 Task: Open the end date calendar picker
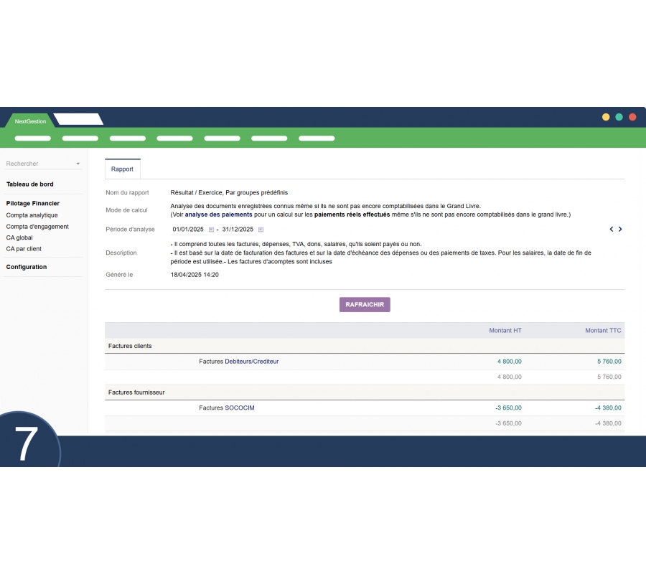(x=261, y=230)
